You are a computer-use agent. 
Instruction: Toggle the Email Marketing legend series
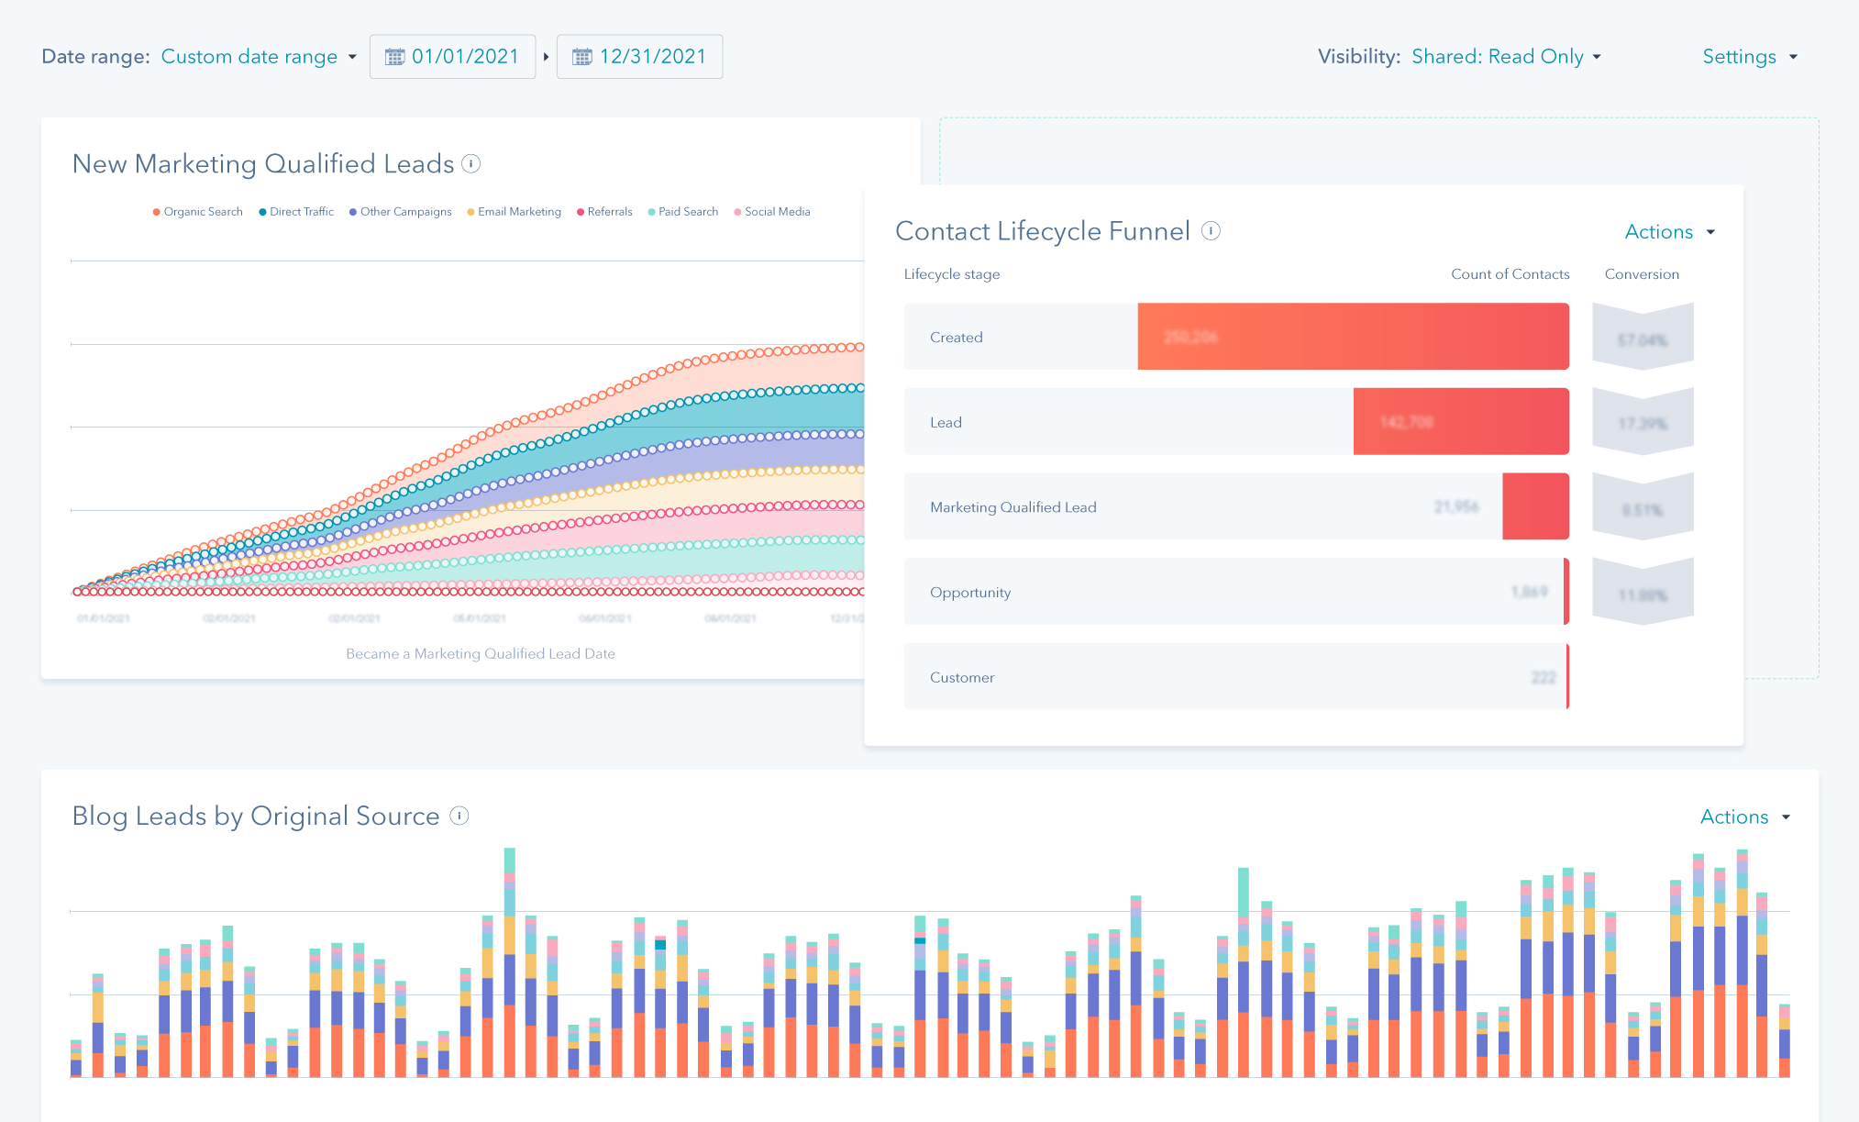coord(514,212)
